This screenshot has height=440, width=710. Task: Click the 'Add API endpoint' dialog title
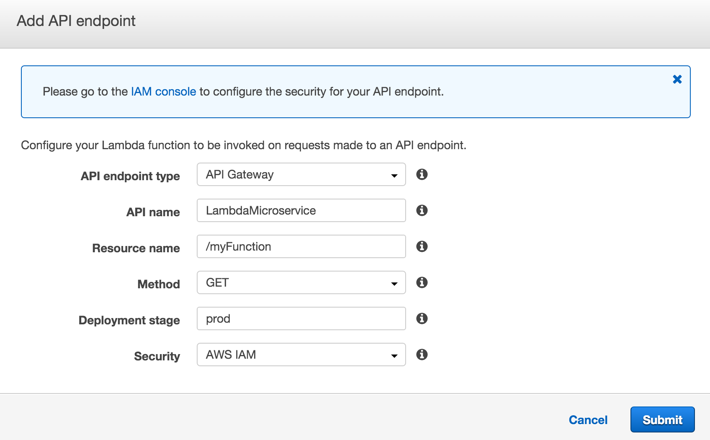coord(76,21)
